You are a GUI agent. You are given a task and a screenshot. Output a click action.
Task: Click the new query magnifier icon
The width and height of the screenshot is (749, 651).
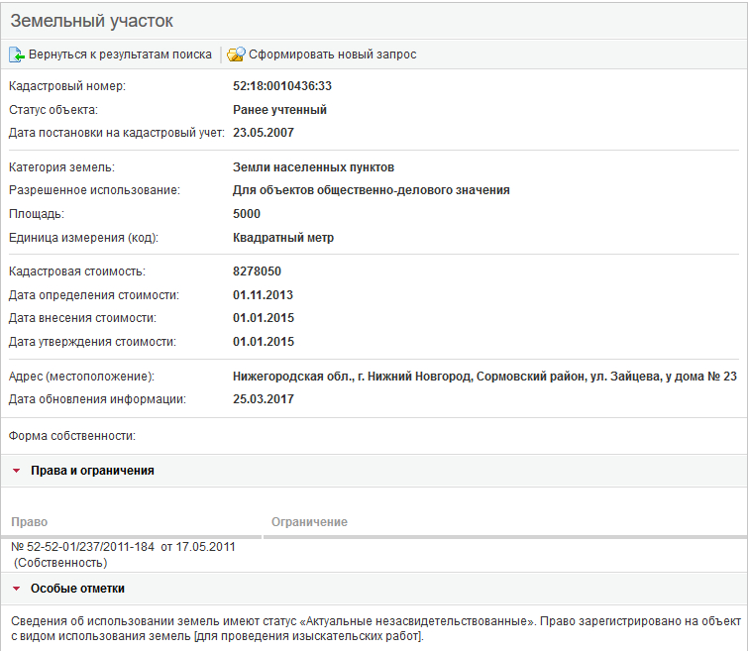[236, 54]
